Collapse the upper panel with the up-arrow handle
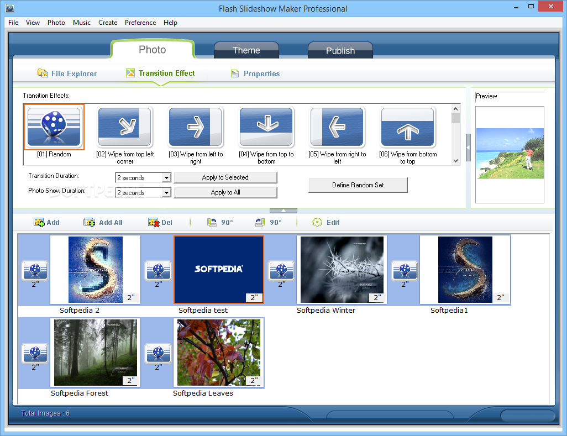The height and width of the screenshot is (436, 567). 283,211
